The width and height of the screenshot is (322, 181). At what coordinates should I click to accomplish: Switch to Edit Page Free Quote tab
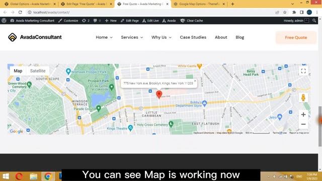(x=86, y=4)
